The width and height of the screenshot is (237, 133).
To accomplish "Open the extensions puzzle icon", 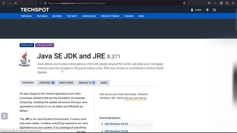I will (x=227, y=3).
